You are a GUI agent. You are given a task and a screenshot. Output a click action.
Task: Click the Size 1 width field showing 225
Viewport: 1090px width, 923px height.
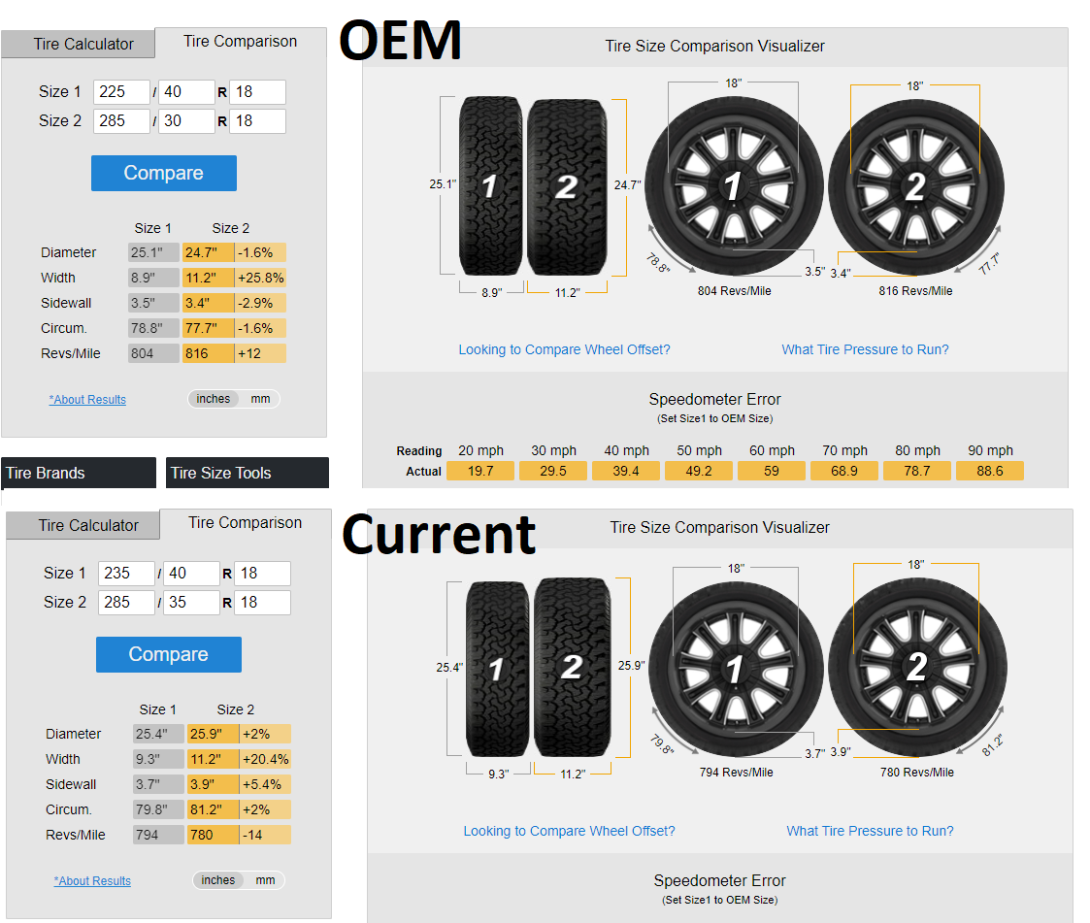[x=121, y=91]
